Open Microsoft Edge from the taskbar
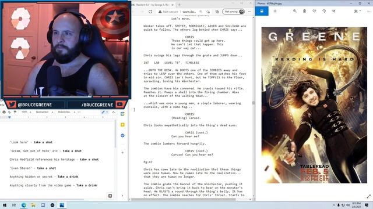This screenshot has width=373, height=209. 23,205
